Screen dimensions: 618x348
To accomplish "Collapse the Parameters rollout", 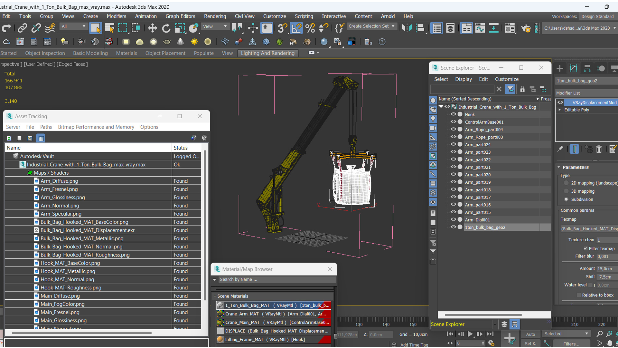I will point(559,167).
